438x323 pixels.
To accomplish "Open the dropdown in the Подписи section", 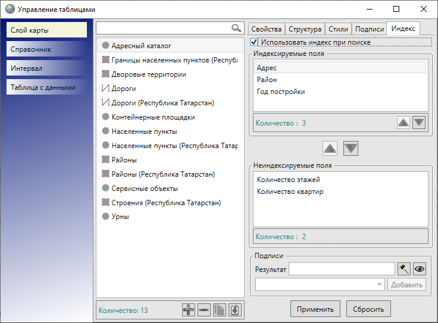I will point(320,284).
